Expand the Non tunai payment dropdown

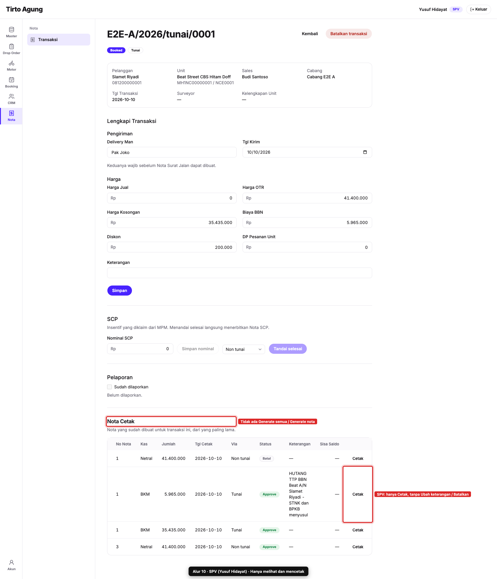(243, 349)
